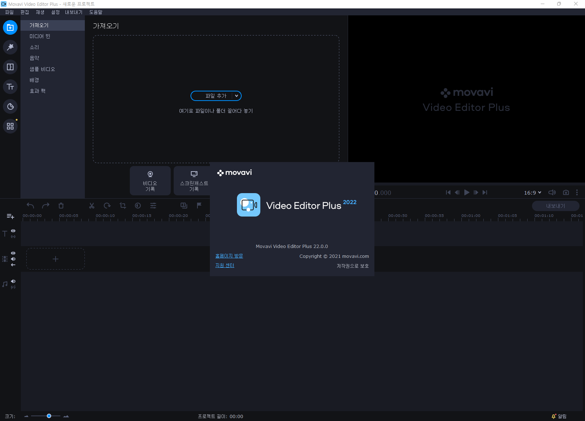Open the player options three-dots menu
Viewport: 585px width, 421px height.
tap(577, 192)
